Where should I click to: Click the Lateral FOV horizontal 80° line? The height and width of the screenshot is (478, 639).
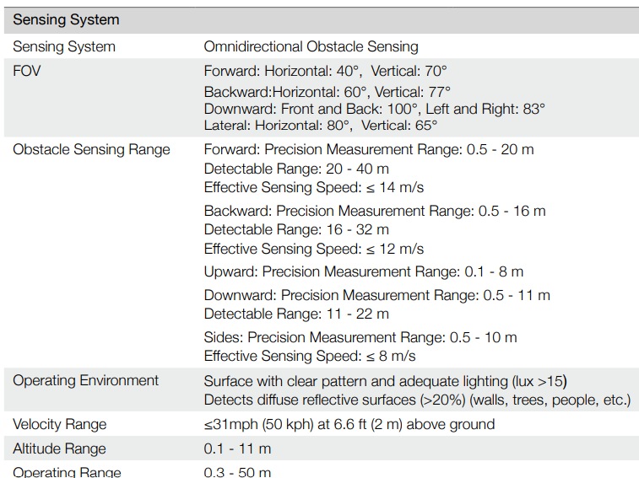point(320,126)
